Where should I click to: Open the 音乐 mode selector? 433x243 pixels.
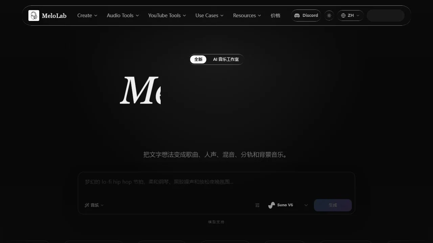point(94,205)
